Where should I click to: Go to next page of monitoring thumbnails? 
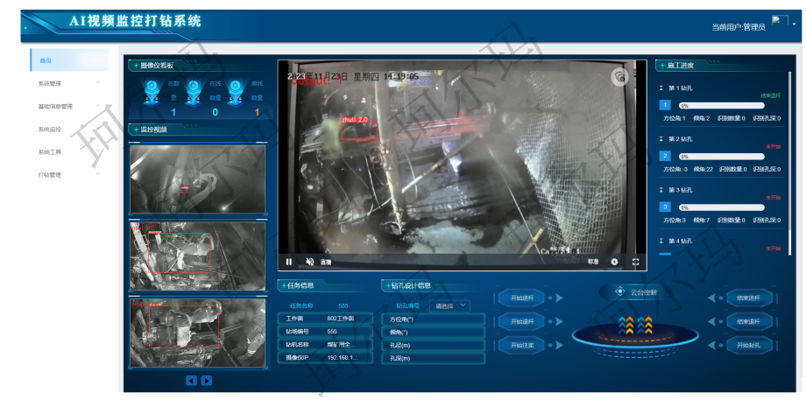click(x=207, y=381)
